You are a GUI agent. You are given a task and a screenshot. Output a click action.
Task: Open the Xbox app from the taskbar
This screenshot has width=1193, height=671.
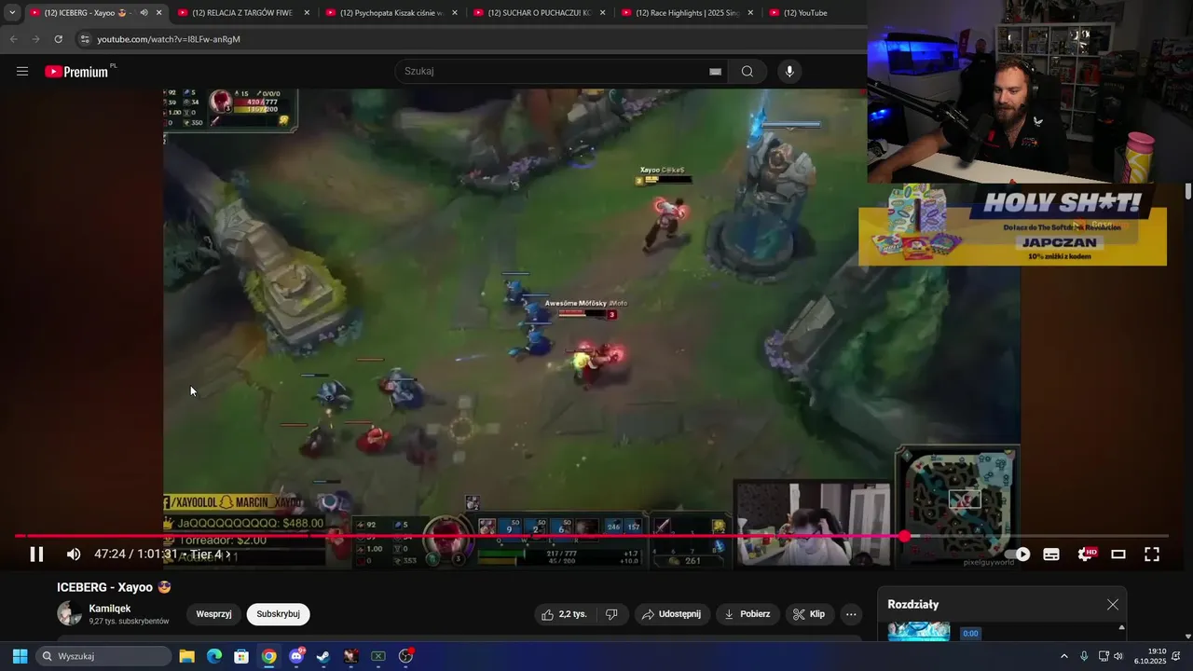[378, 656]
